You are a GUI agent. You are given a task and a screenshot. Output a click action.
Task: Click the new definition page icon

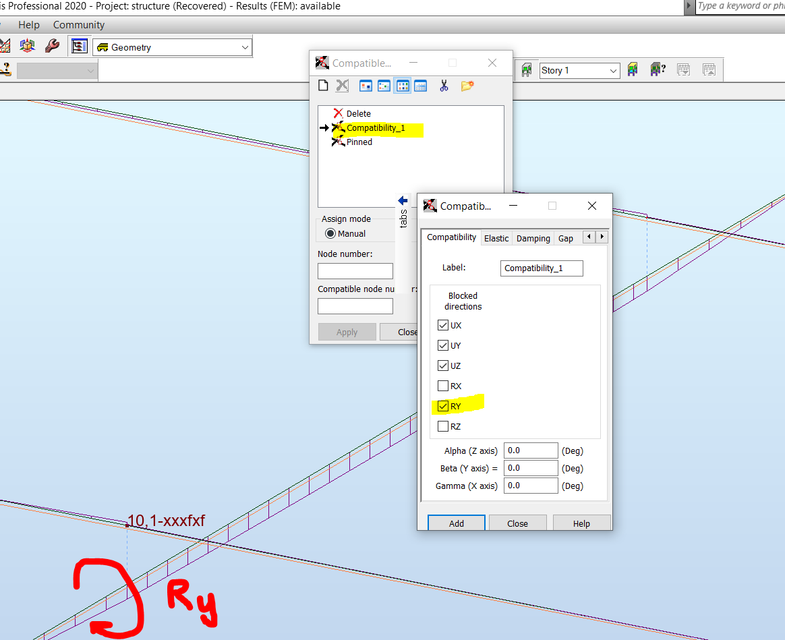tap(323, 86)
